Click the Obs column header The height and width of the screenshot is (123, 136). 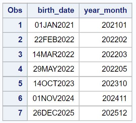coord(15,10)
